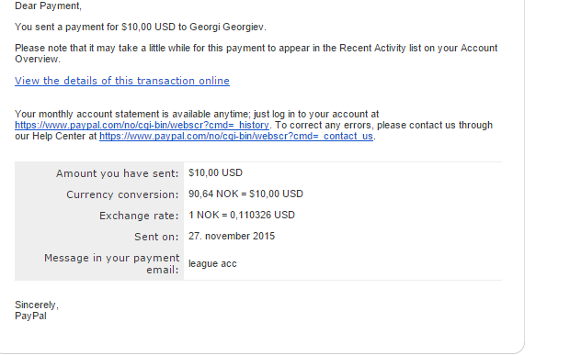Click the Amount you have sent label

tap(118, 173)
